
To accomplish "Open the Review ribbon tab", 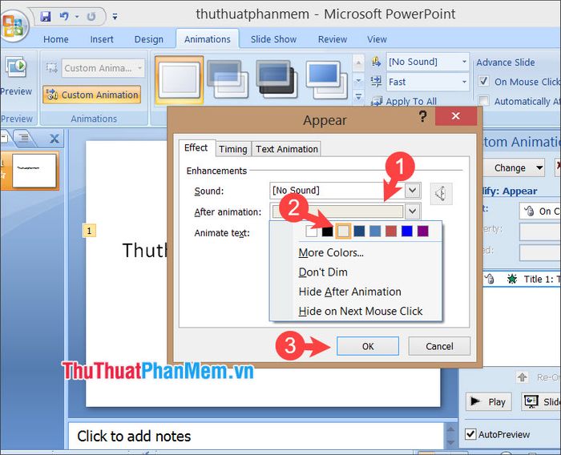I will (333, 39).
